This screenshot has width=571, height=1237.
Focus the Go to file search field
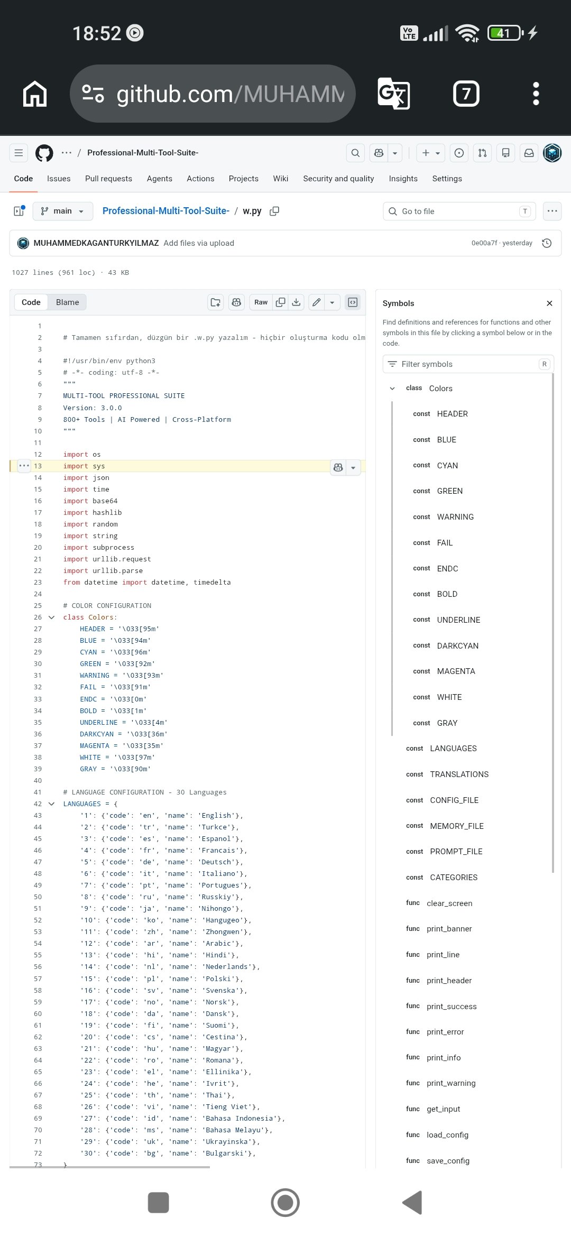pos(459,211)
